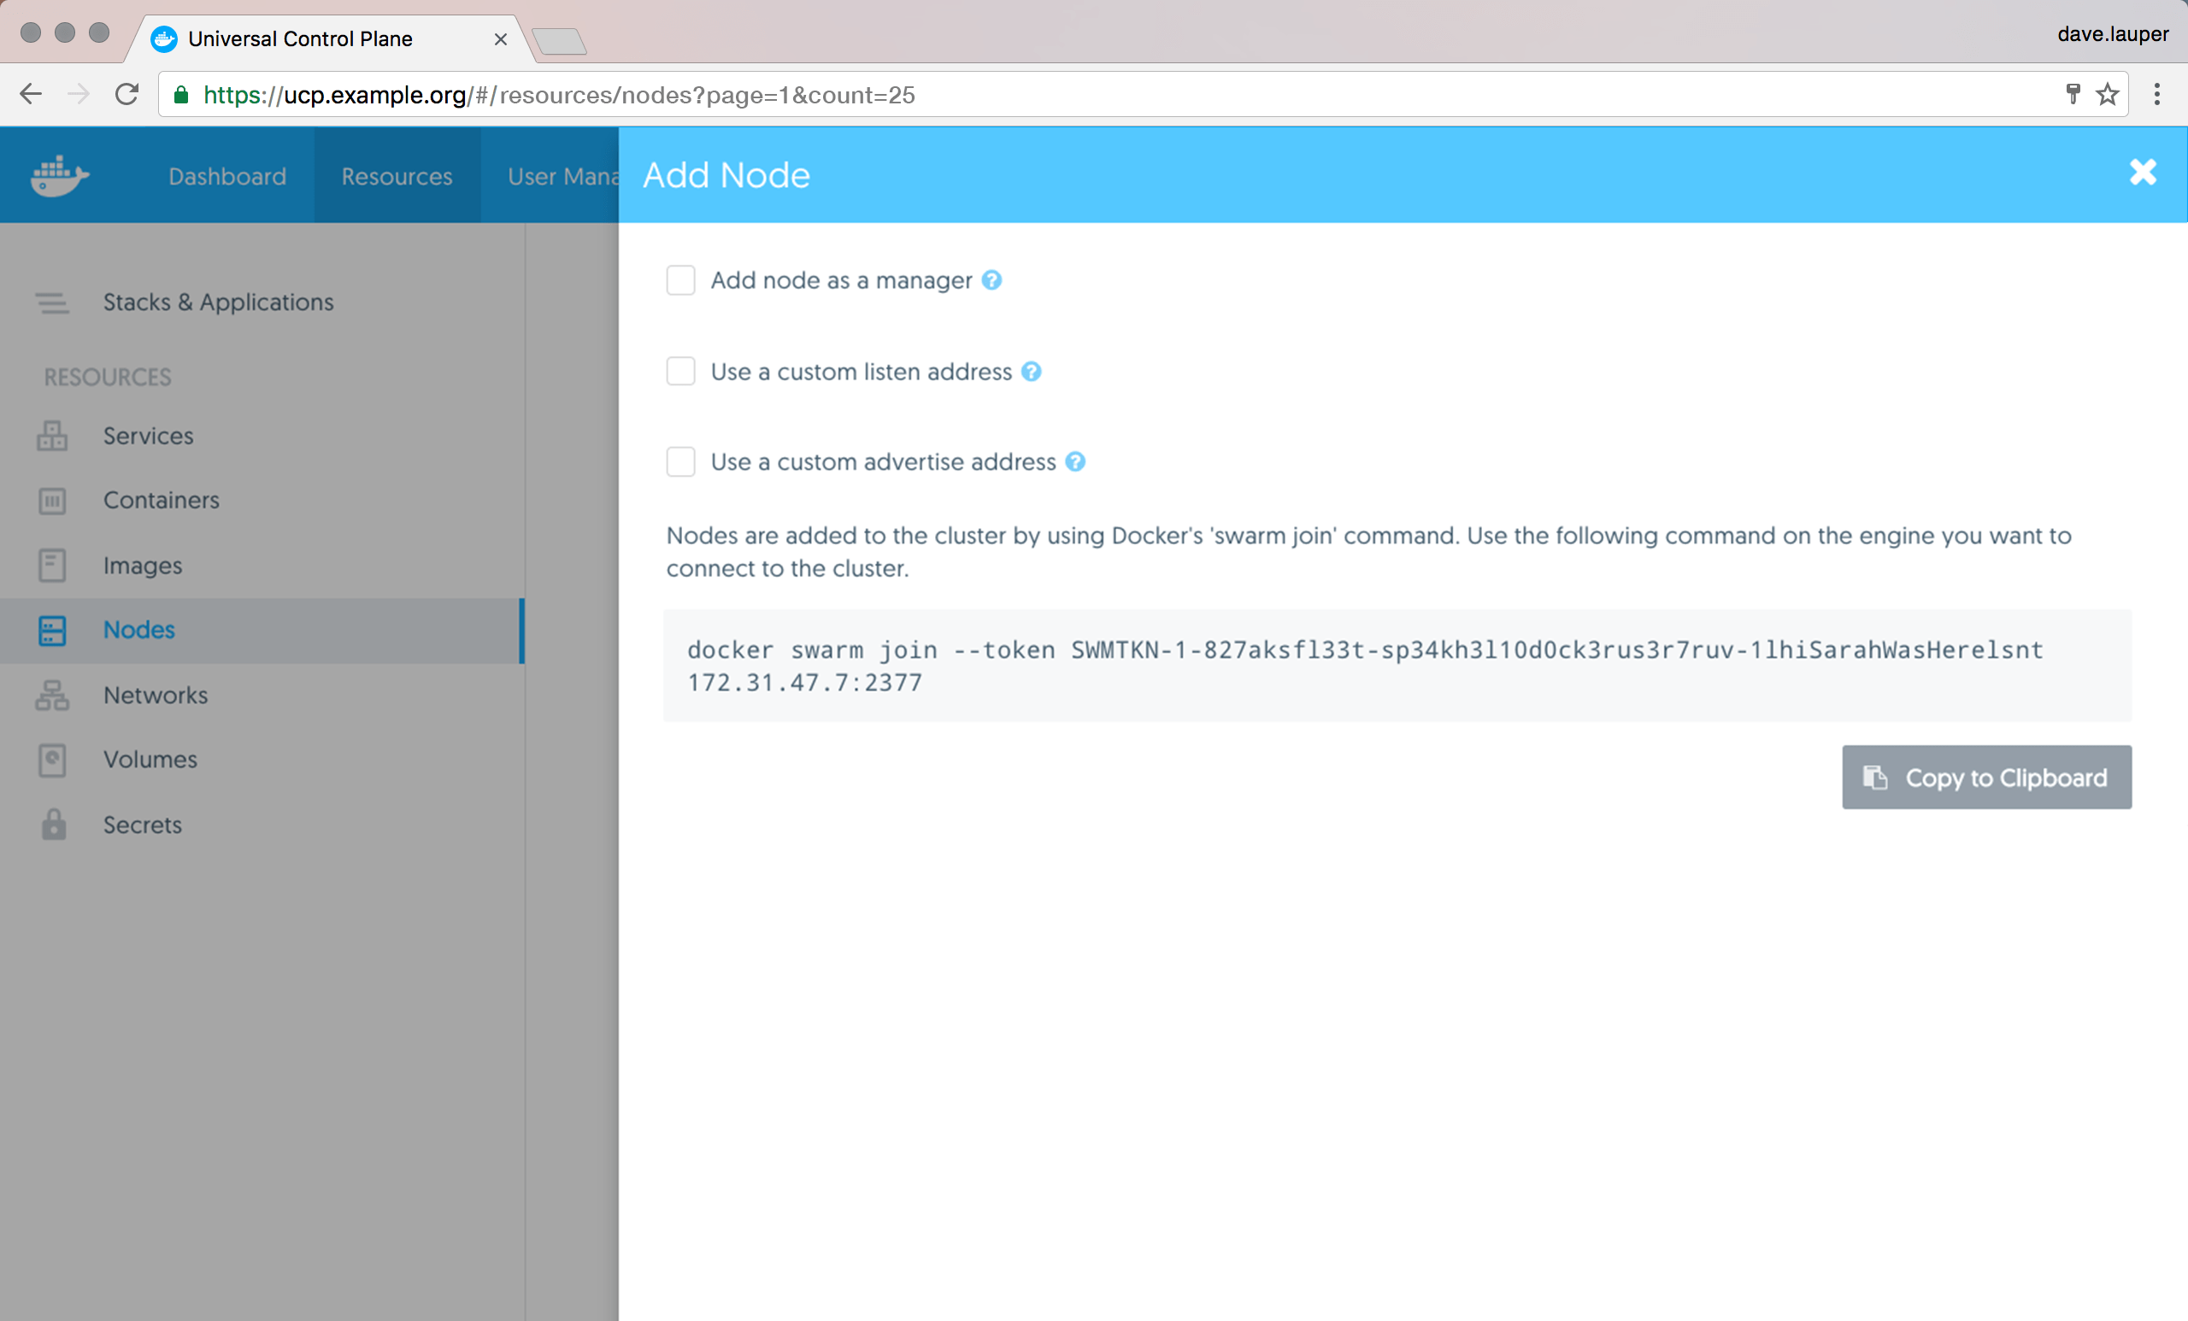Enable Add node as a manager
Image resolution: width=2188 pixels, height=1321 pixels.
(681, 280)
